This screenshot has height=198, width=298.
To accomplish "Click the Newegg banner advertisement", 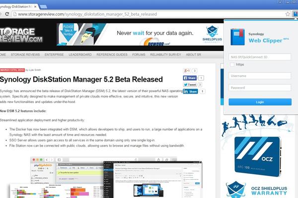I will point(140,34).
